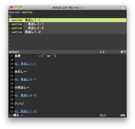This screenshot has height=129, width=135.
Task: Click line number 18 in gutter
Action: pos(12,60)
